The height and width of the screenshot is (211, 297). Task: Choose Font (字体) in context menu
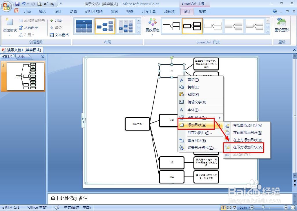(x=201, y=110)
